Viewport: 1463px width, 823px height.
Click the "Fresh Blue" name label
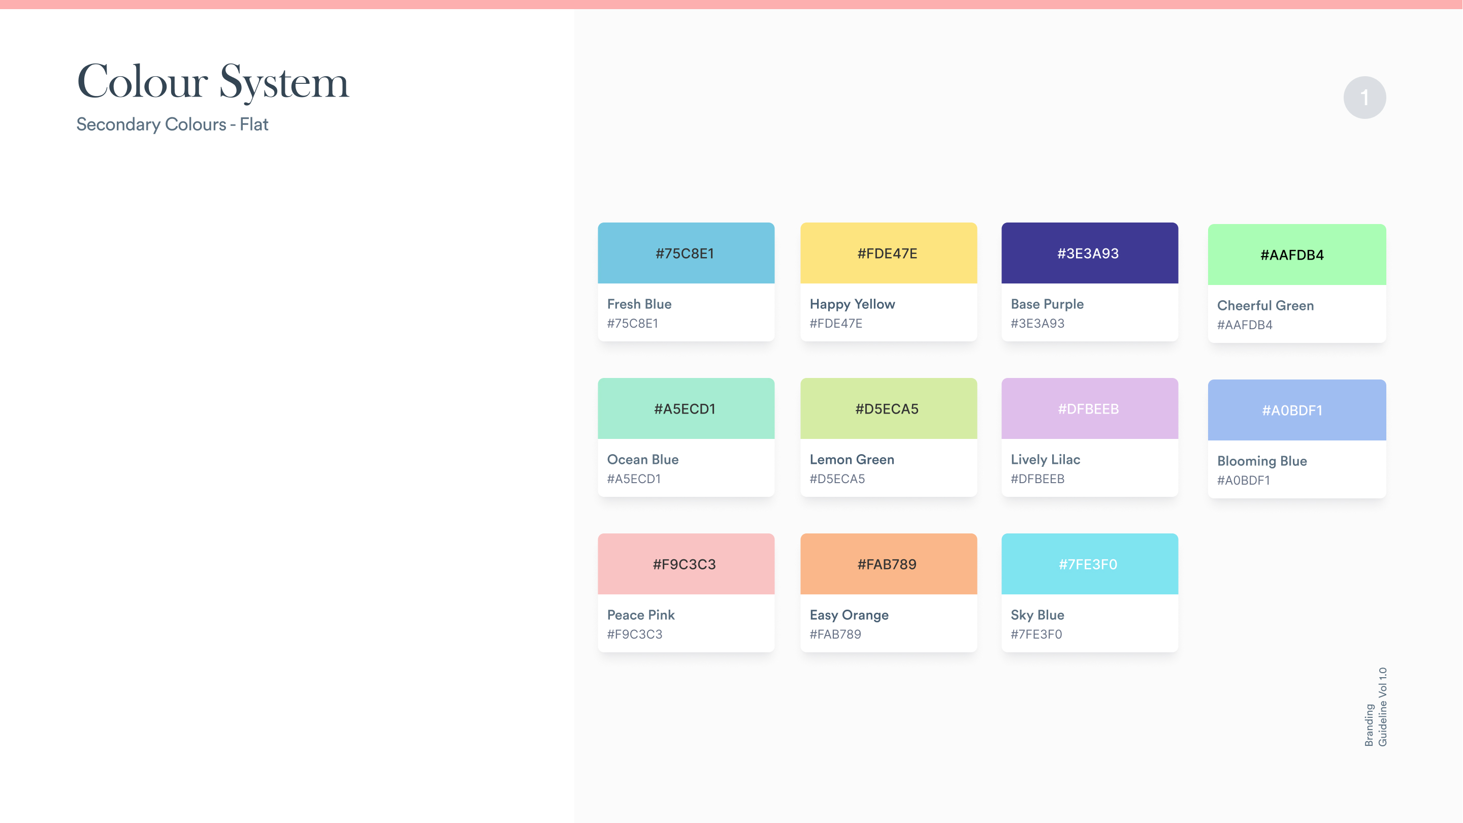coord(639,304)
